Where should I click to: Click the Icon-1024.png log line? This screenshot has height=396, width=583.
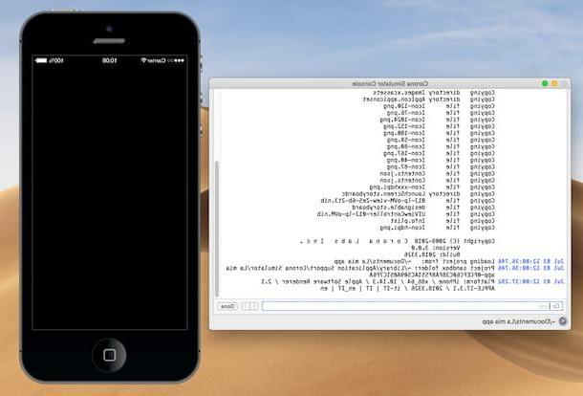click(x=438, y=120)
